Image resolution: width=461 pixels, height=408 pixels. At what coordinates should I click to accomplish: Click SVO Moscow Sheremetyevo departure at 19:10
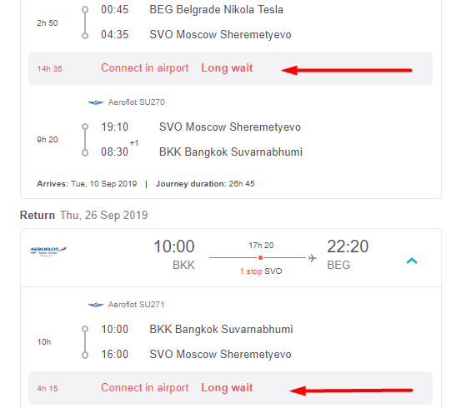click(x=230, y=127)
